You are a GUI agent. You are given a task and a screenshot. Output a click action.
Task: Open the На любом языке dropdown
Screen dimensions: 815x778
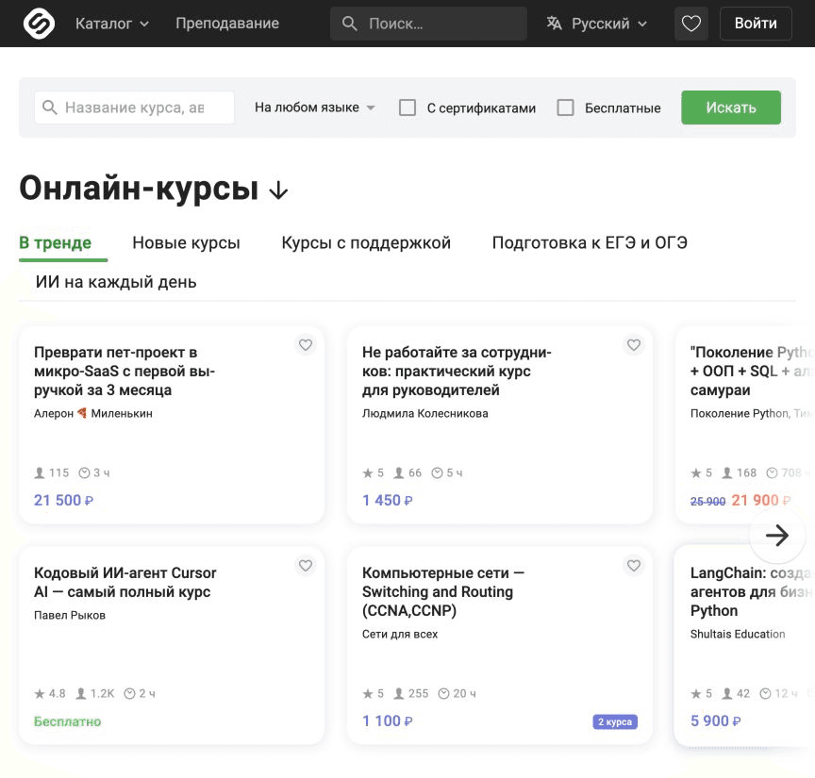click(x=315, y=108)
